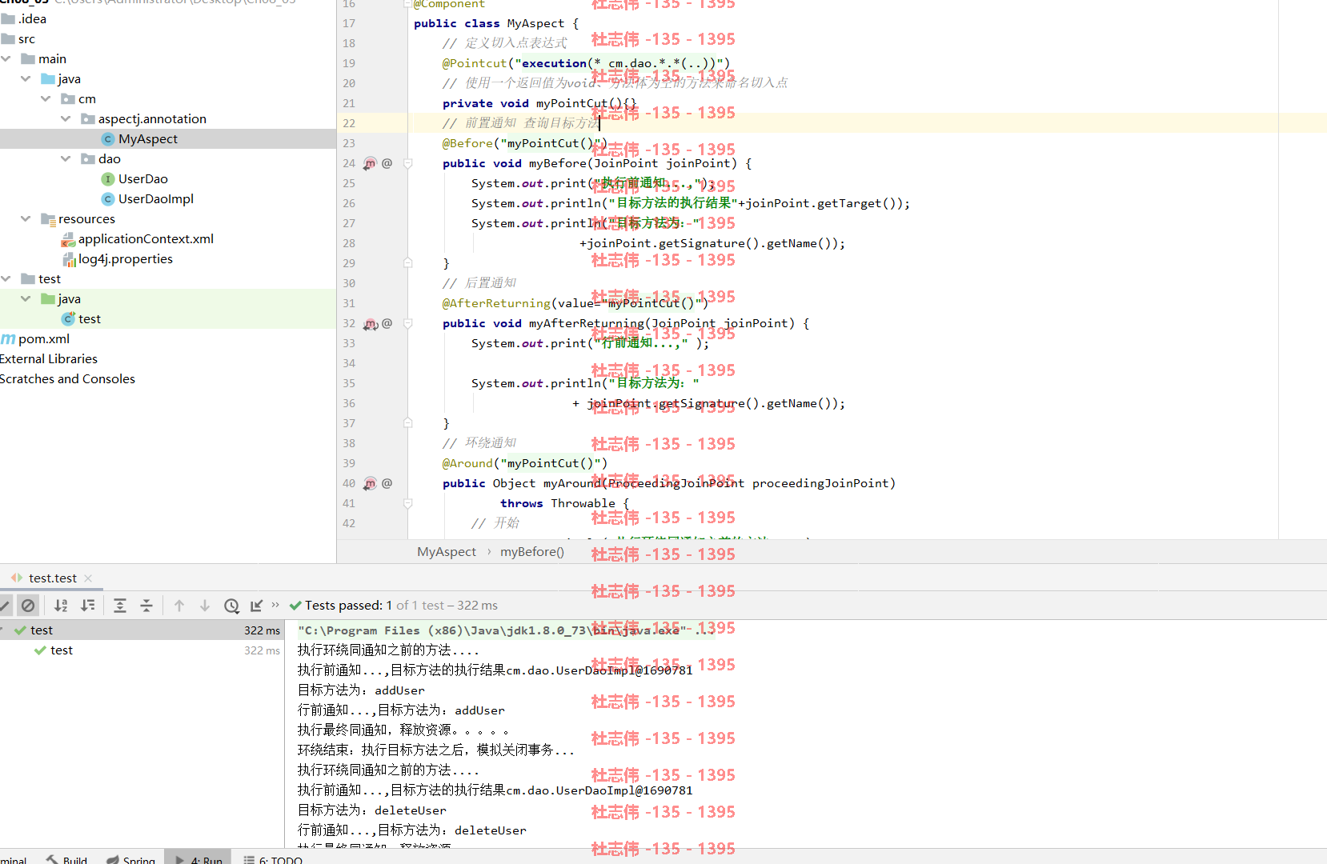Screen dimensions: 1327x864
Task: Collapse the dao package node
Action: (x=66, y=158)
